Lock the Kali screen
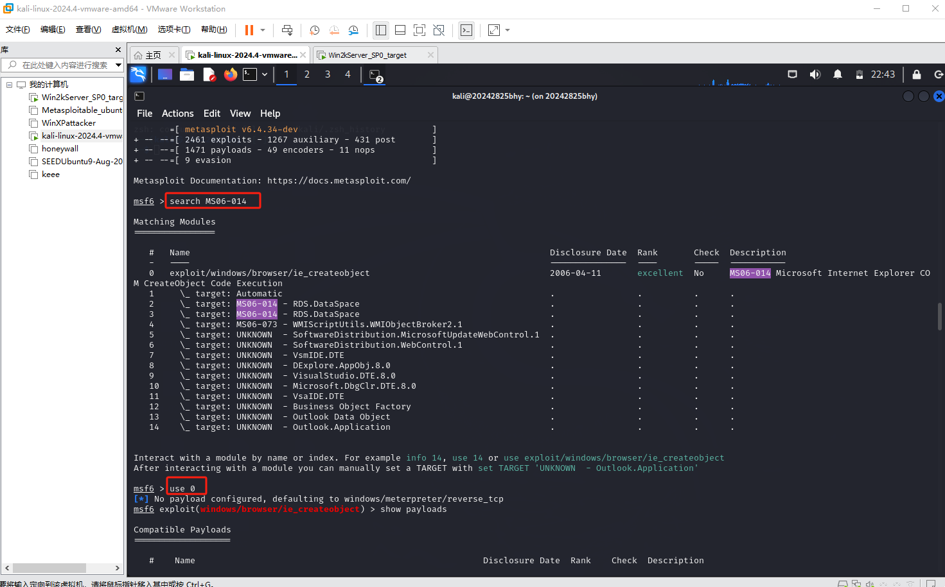 point(917,74)
